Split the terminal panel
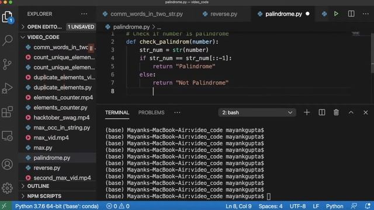Viewport: 374px width, 210px height. click(x=322, y=113)
